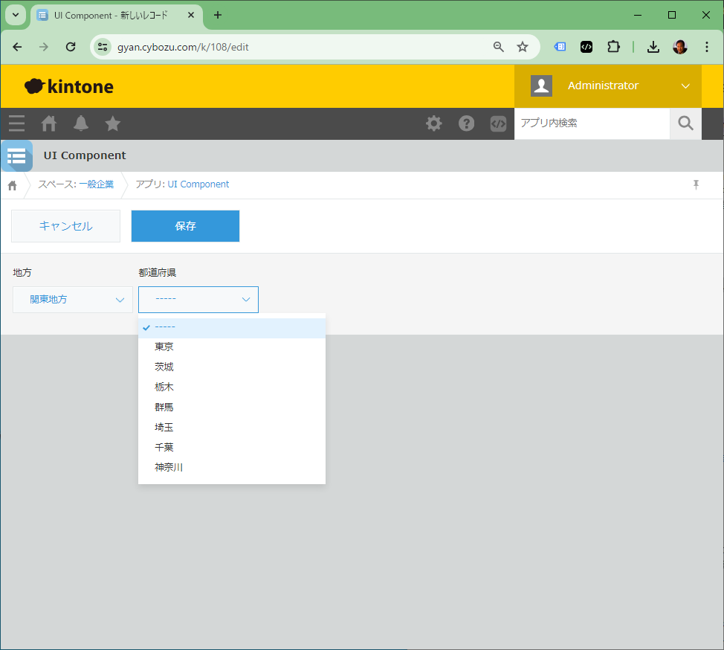Open bookmarks star in kintone toolbar

tap(113, 123)
